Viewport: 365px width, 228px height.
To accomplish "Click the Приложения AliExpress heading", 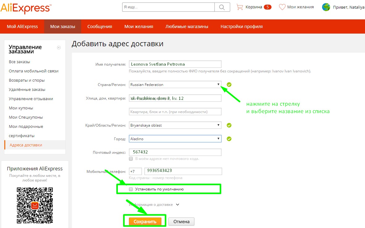I will [x=35, y=169].
